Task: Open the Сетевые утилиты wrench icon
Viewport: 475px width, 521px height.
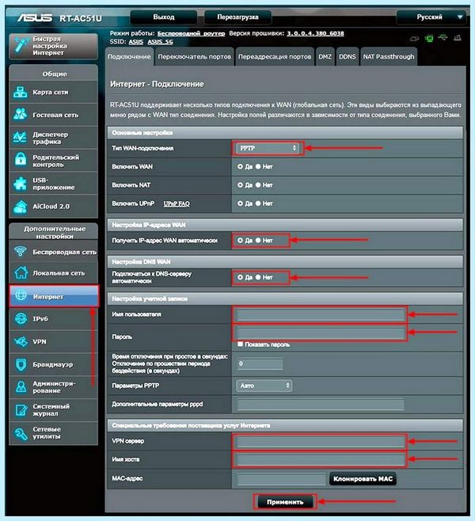Action: tap(21, 432)
